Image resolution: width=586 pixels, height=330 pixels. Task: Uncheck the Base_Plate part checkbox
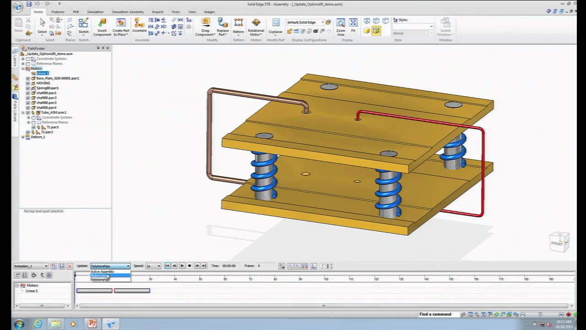pos(28,78)
